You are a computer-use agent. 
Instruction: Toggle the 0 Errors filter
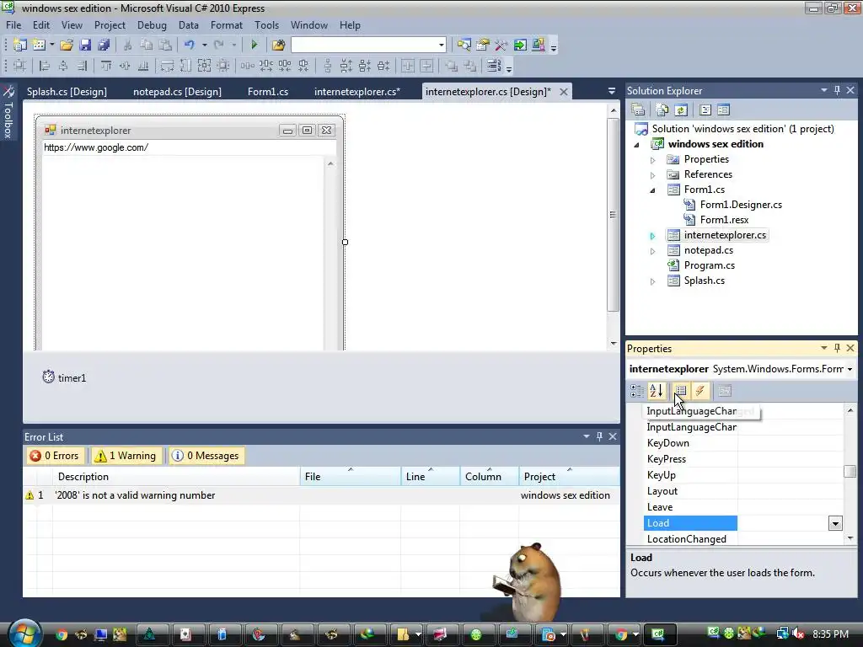[55, 456]
